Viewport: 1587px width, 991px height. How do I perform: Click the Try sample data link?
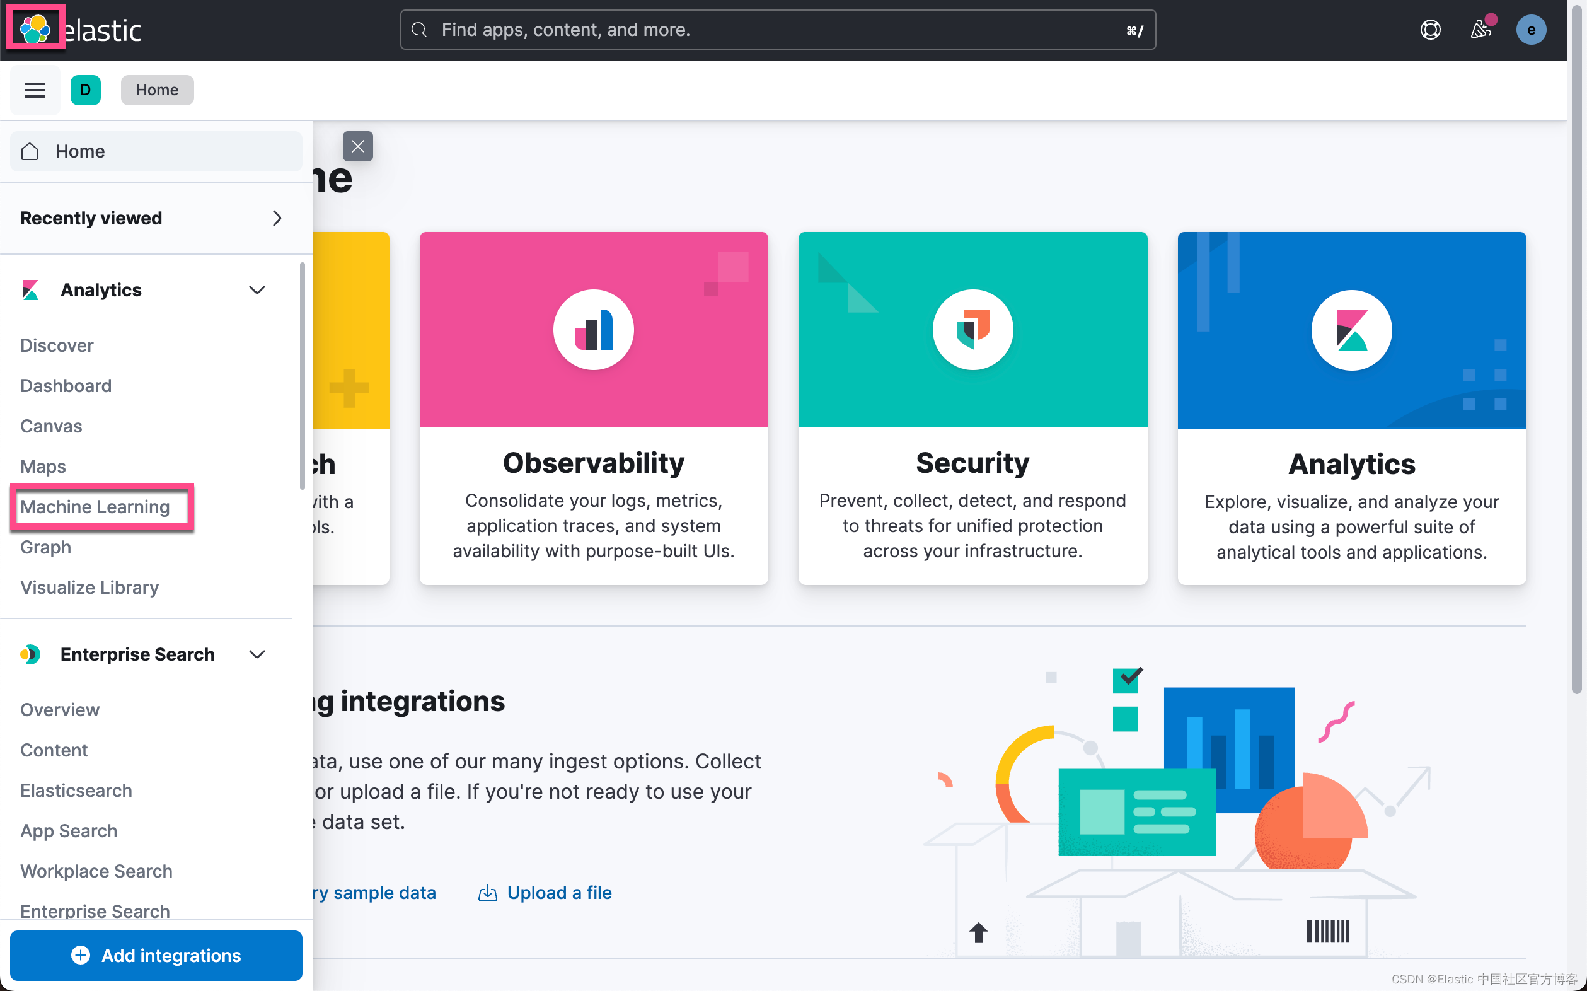tap(374, 893)
